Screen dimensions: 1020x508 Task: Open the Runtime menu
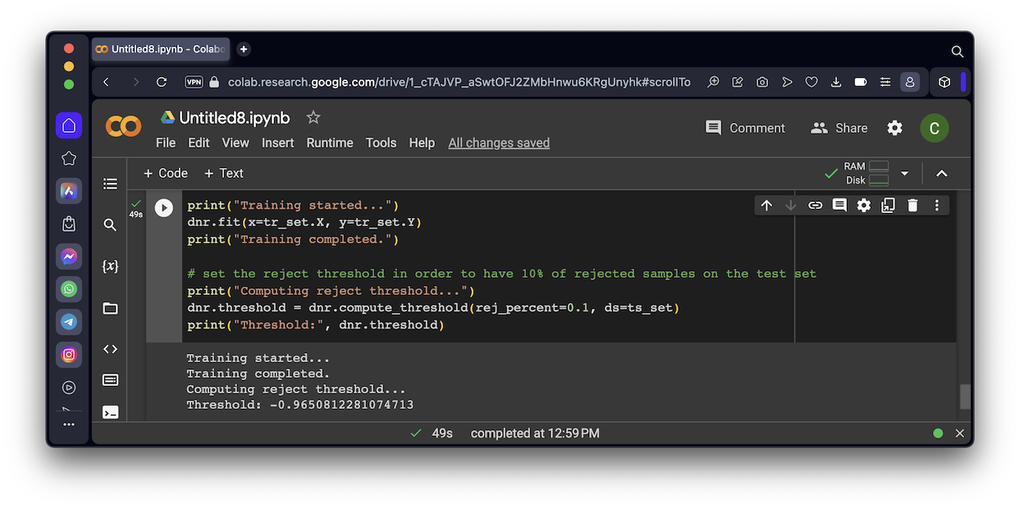point(329,143)
